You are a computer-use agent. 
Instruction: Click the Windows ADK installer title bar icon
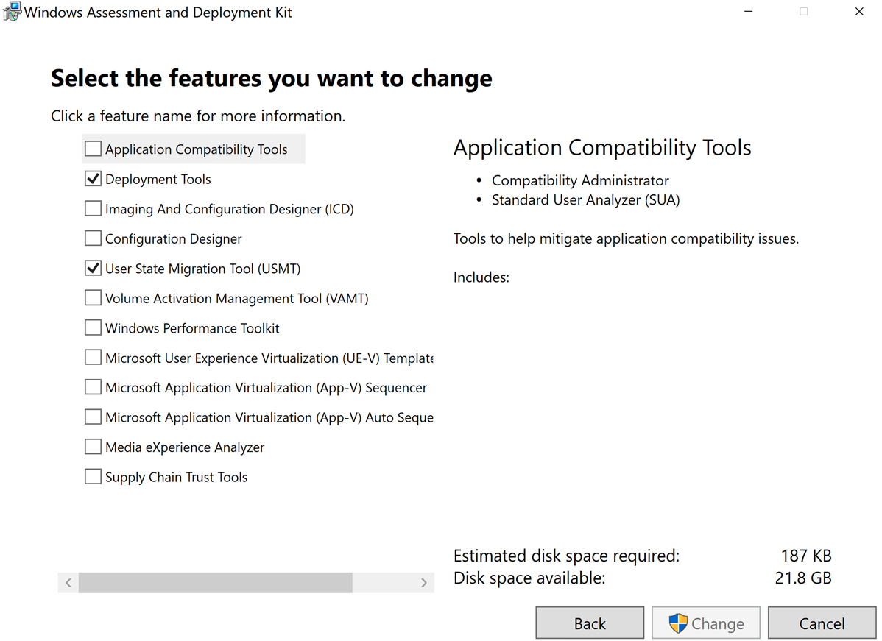tap(13, 13)
